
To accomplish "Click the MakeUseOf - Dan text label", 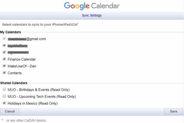I will (22, 66).
